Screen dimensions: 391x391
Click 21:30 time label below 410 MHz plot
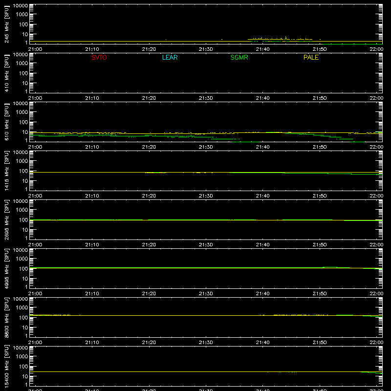[206, 98]
